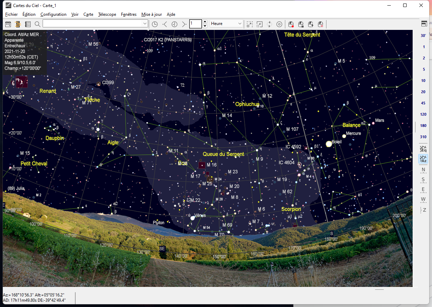Click the magnifying glass search icon

tap(38, 24)
